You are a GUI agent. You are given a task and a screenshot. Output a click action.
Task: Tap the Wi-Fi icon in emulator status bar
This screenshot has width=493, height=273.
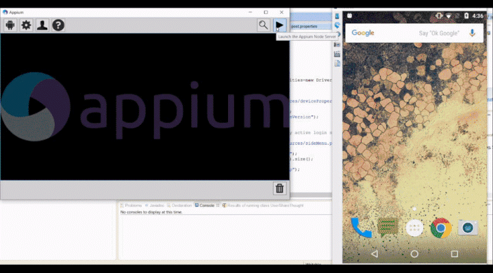point(448,16)
